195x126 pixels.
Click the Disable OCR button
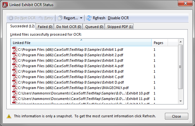[x=118, y=18]
